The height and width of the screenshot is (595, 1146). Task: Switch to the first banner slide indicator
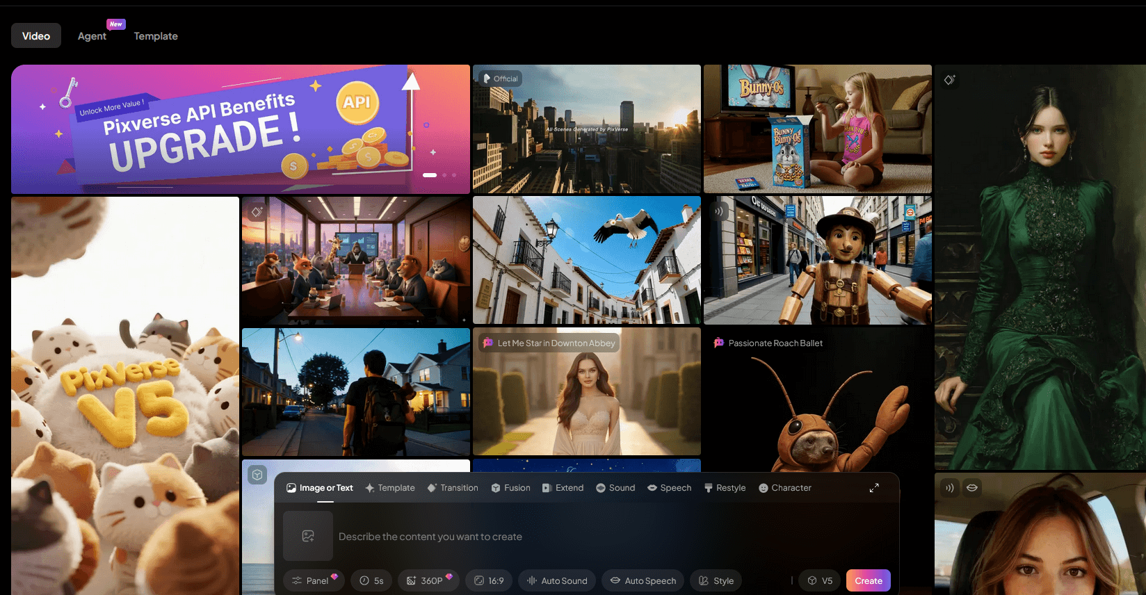430,175
